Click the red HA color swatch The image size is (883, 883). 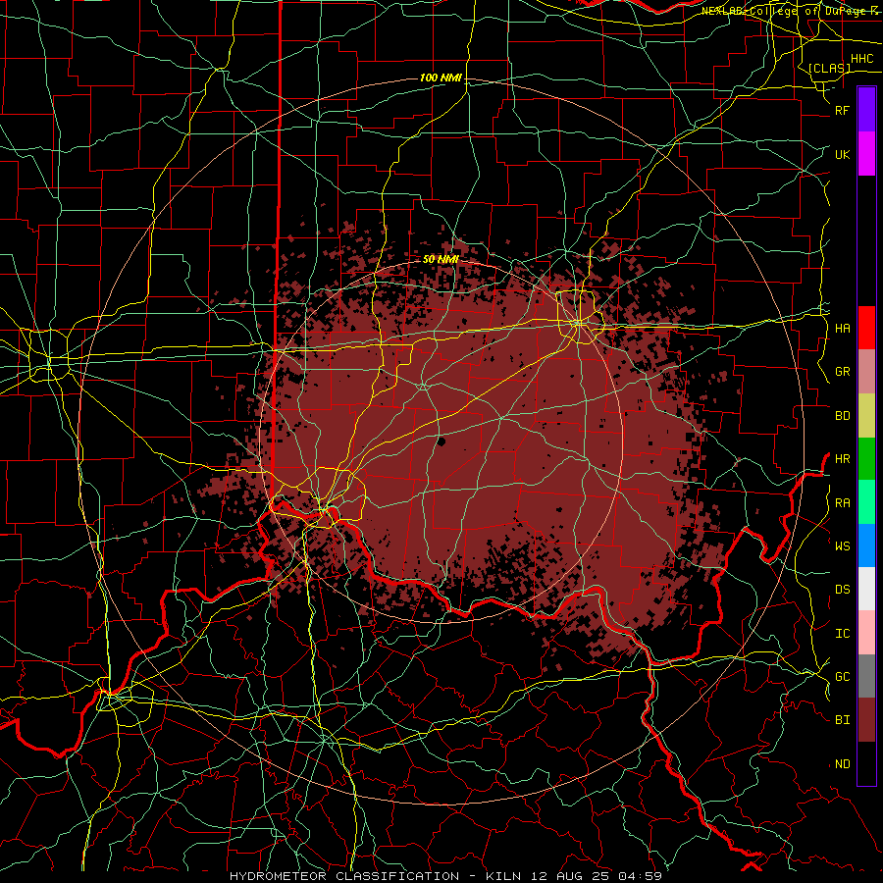coord(866,328)
